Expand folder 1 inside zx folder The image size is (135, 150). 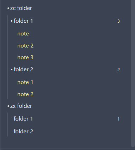point(23,119)
